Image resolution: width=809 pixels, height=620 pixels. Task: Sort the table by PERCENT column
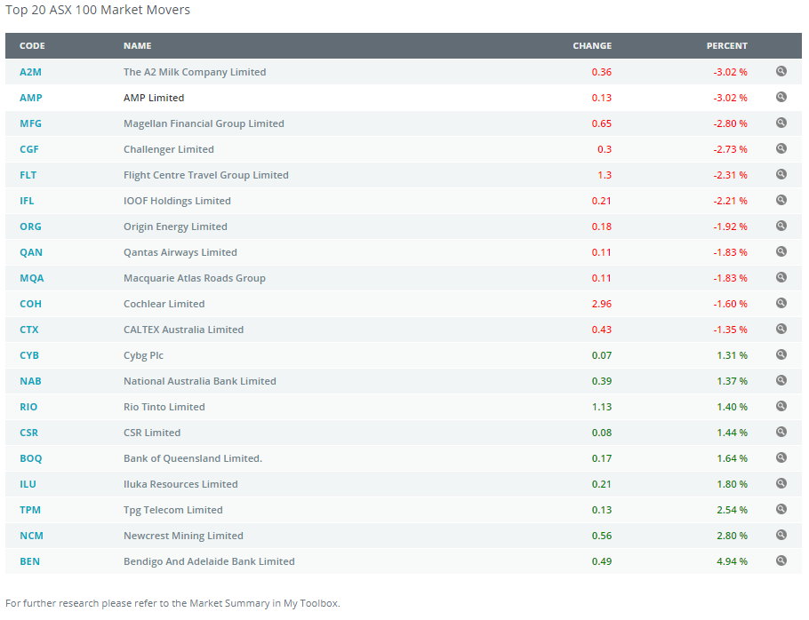point(726,45)
